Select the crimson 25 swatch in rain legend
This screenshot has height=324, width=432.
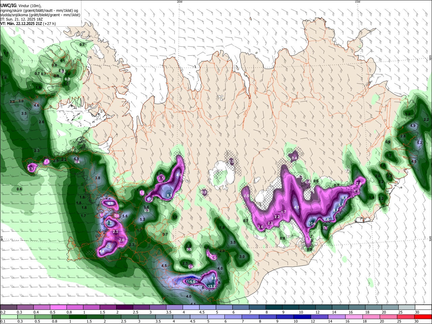(406, 317)
